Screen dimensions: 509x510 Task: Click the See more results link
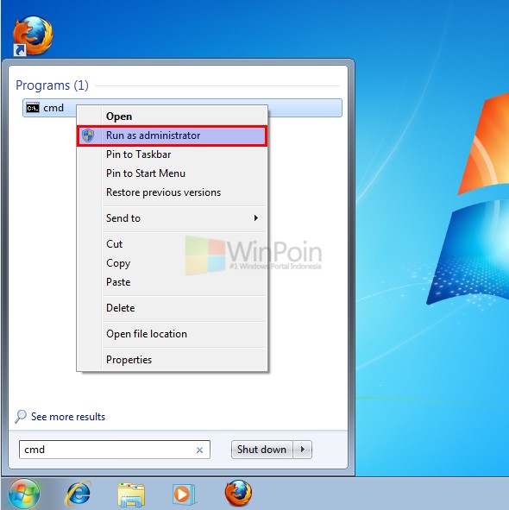pyautogui.click(x=68, y=417)
